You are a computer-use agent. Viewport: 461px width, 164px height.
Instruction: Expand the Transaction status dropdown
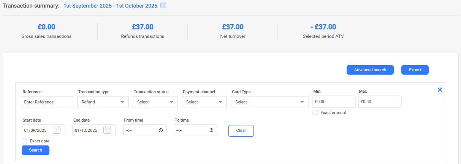[155, 102]
